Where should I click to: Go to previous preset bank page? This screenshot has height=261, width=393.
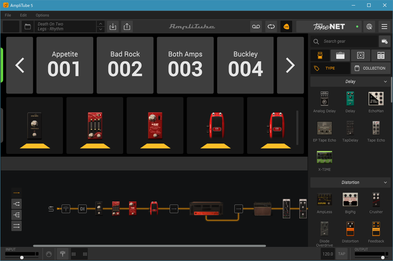coord(20,65)
